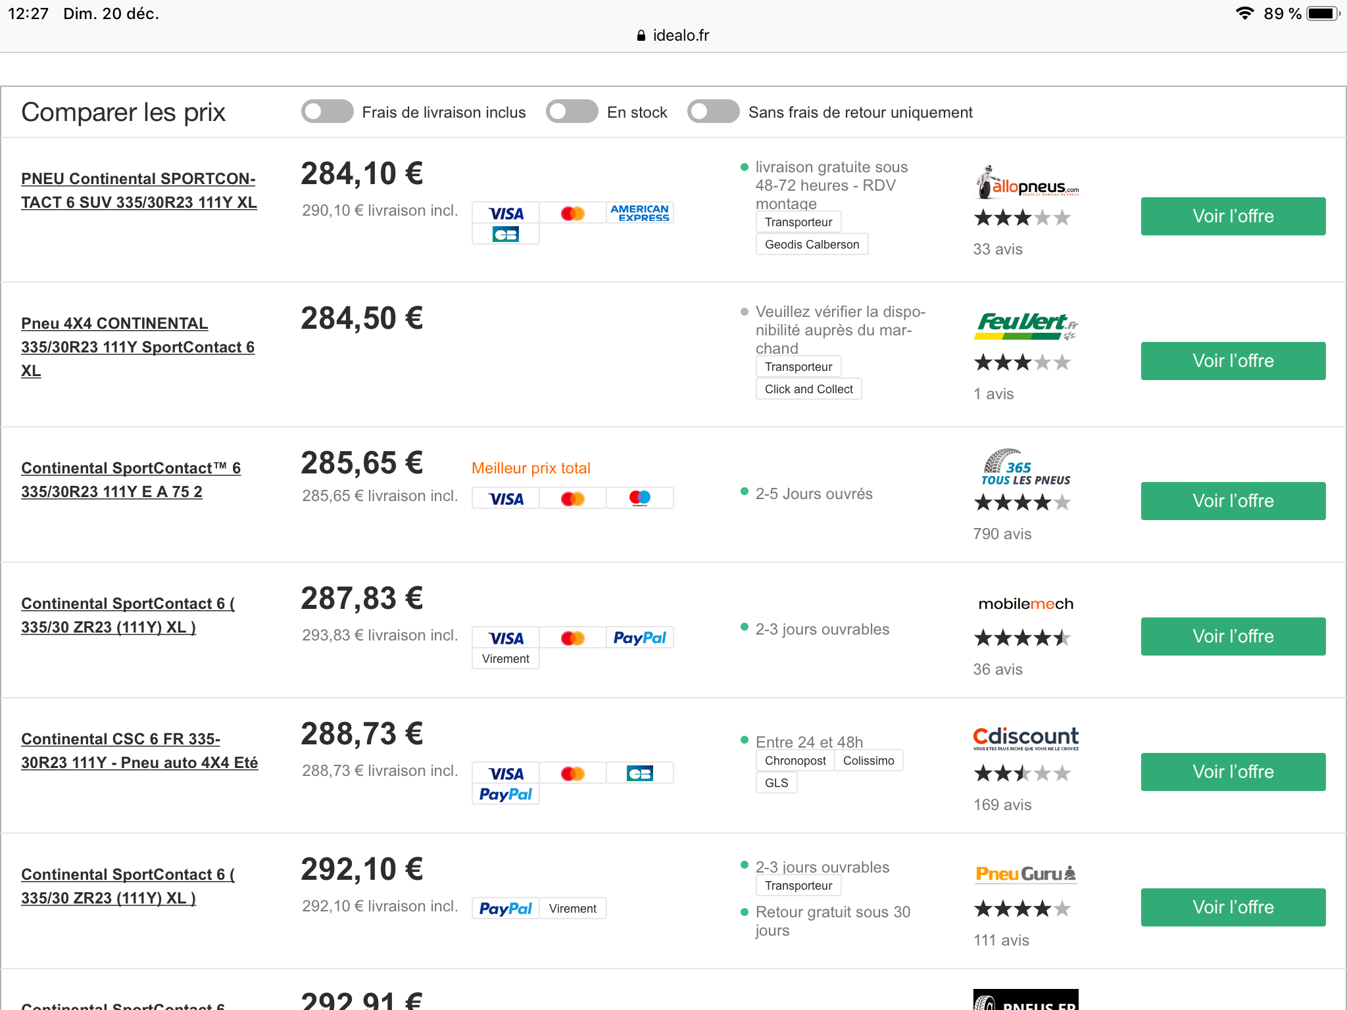Click American Express icon in allopneus offer
This screenshot has width=1347, height=1010.
639,213
